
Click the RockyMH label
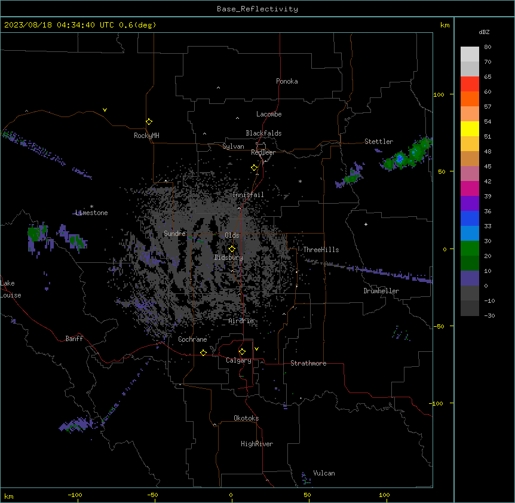point(146,135)
